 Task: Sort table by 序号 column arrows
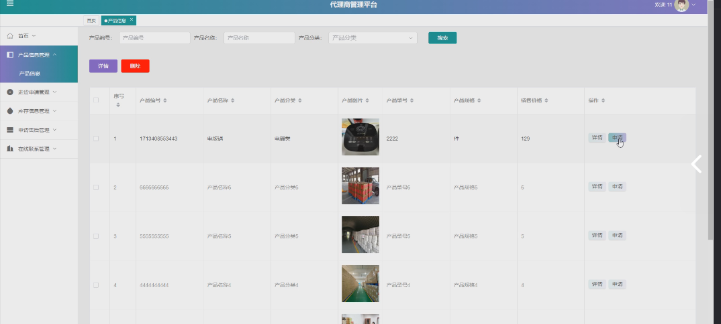pos(118,105)
